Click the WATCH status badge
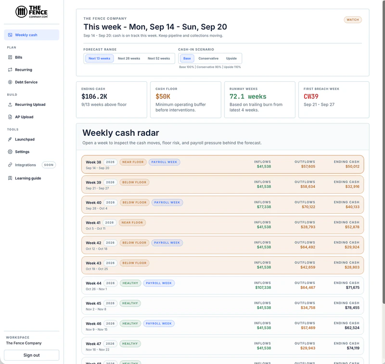The image size is (385, 364). 353,20
